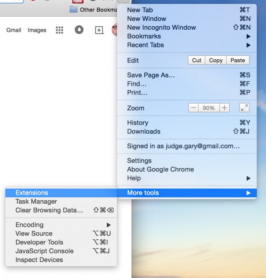Choose Clear Browsing Data… entry
The height and width of the screenshot is (278, 266).
tap(61, 210)
